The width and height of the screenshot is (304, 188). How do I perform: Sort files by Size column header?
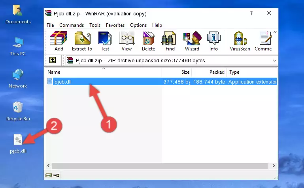click(177, 72)
